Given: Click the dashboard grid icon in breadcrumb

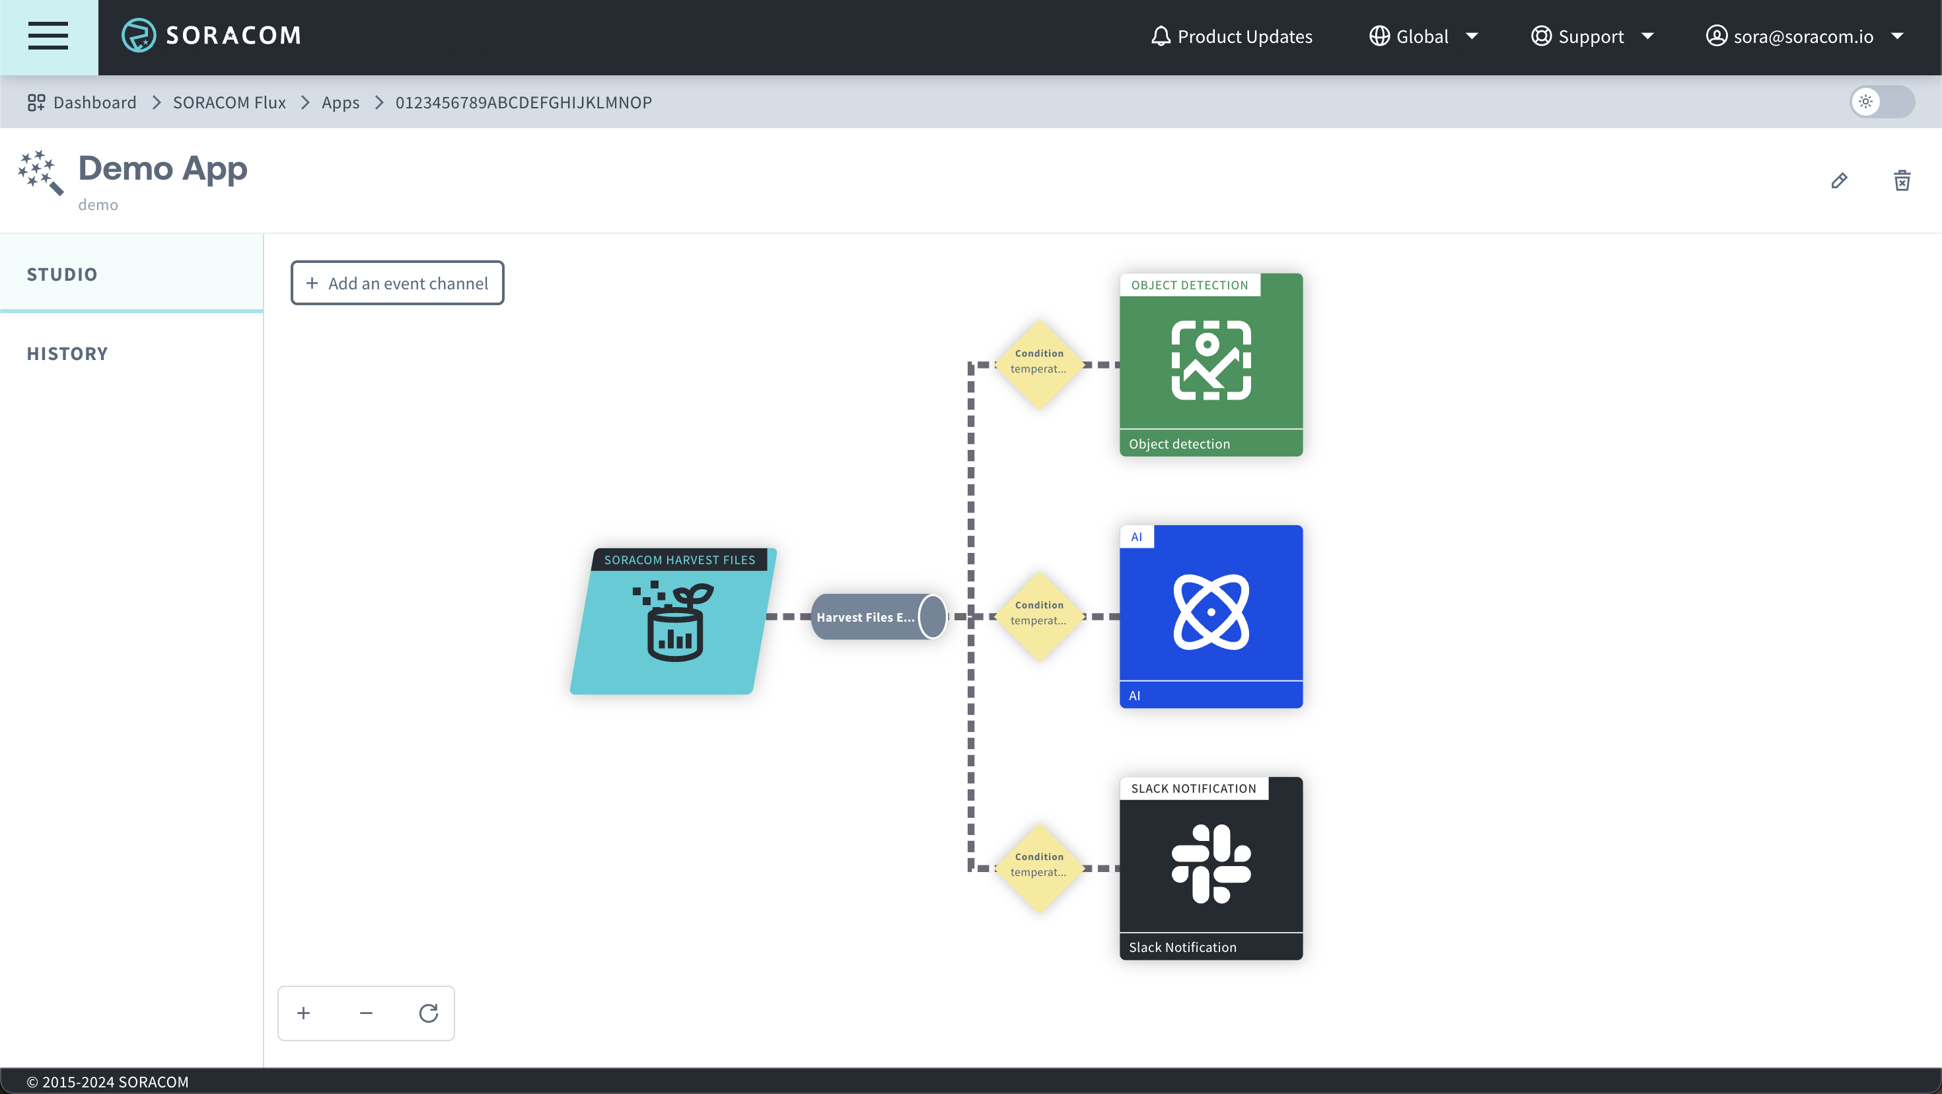Looking at the screenshot, I should [36, 102].
